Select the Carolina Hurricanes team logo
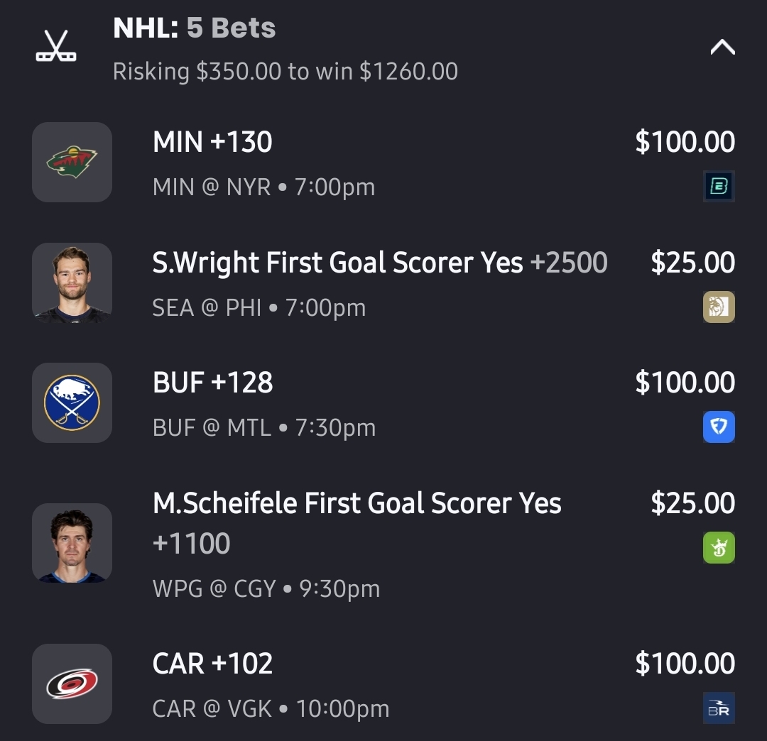Screen dimensions: 767x741 tap(72, 684)
